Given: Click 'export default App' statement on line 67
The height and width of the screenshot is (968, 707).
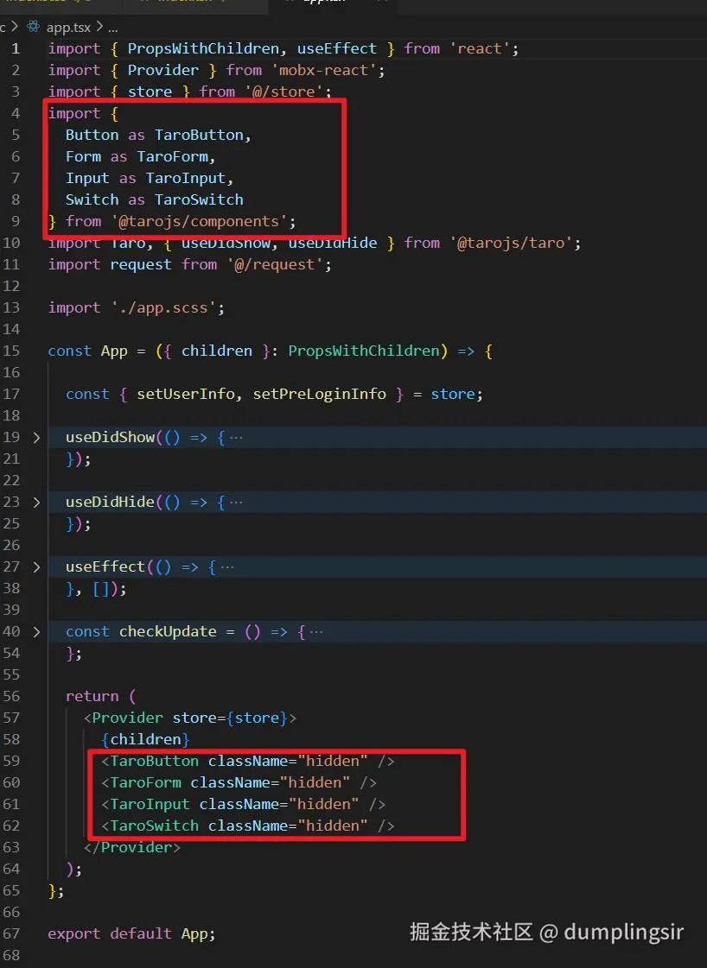Looking at the screenshot, I should pyautogui.click(x=131, y=933).
